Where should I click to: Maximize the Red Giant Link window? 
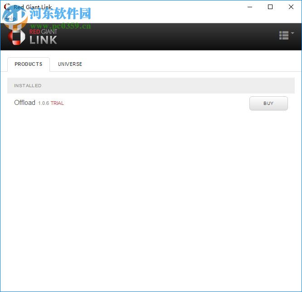coord(270,7)
